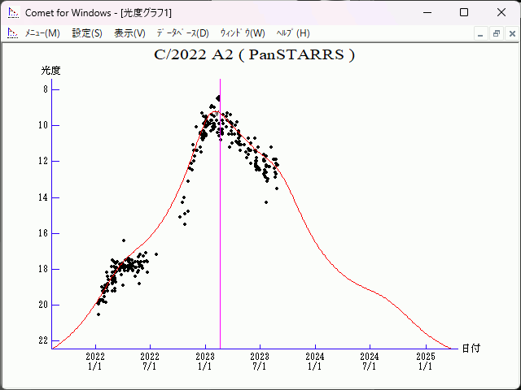
Task: Open the ヘルプ(H) help menu
Action: pos(293,33)
